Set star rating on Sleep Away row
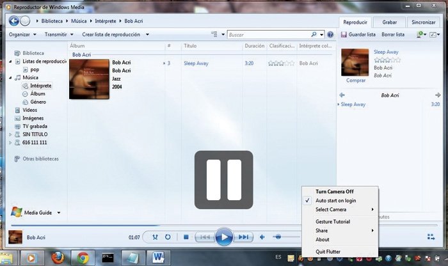448x266 pixels. coord(281,63)
